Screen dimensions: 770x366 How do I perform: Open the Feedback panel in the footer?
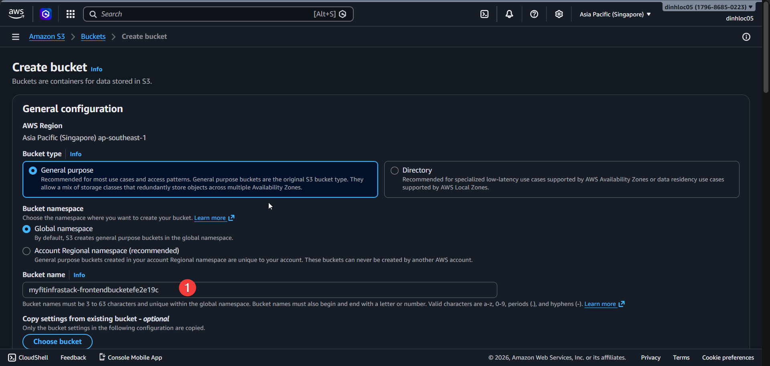click(73, 357)
